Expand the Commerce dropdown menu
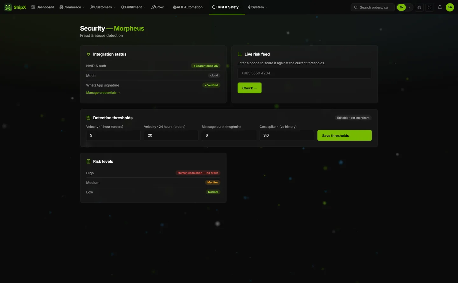The height and width of the screenshot is (283, 458). [72, 7]
